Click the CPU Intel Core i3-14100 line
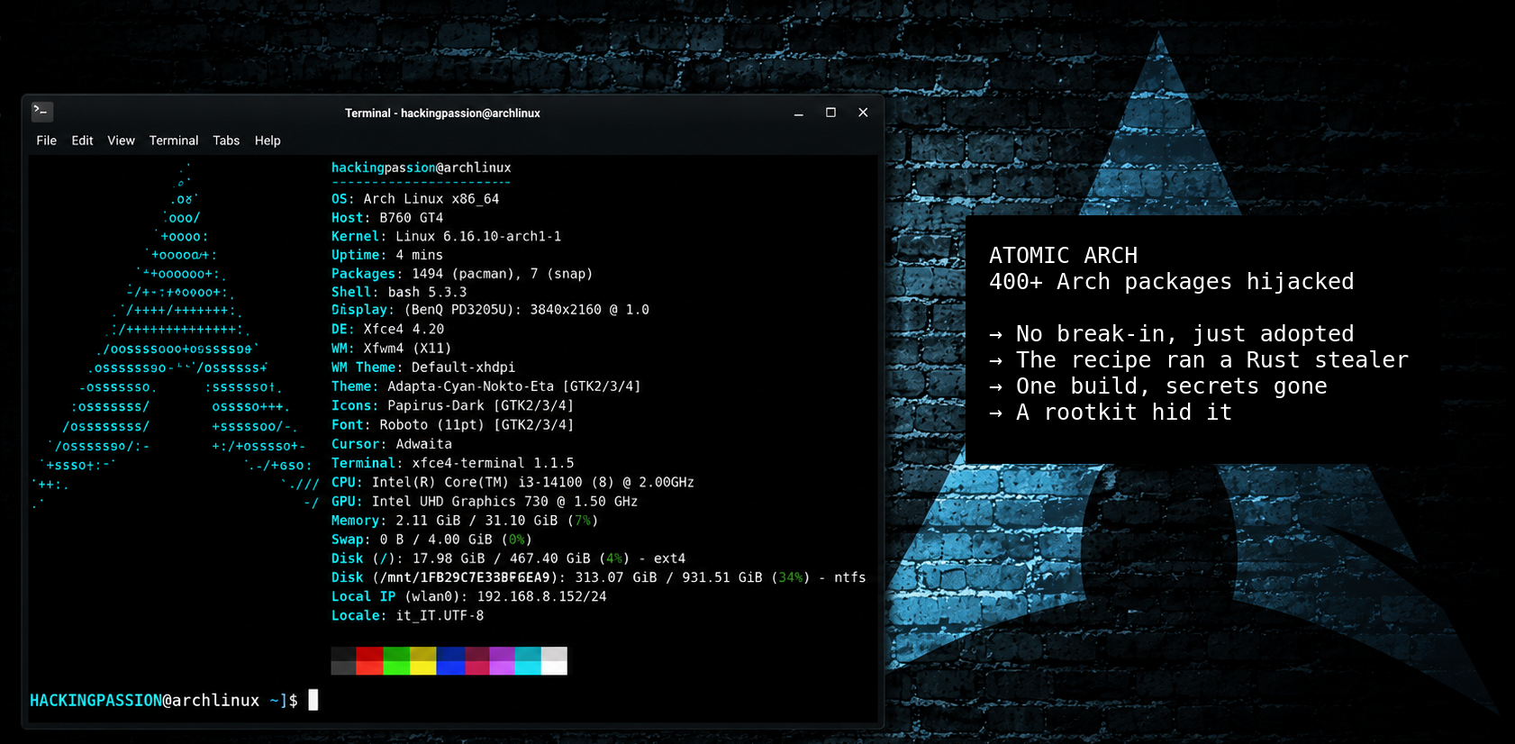Viewport: 1515px width, 744px height. 513,482
